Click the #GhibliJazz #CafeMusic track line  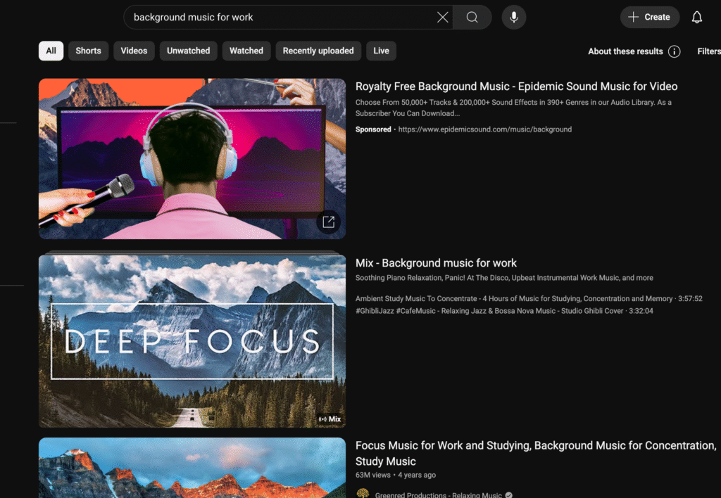(x=504, y=311)
